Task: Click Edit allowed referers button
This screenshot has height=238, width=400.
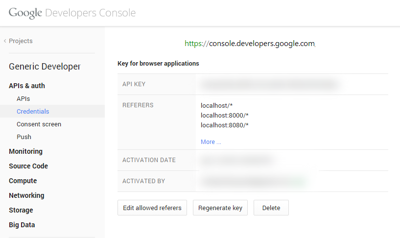Action: click(x=152, y=208)
